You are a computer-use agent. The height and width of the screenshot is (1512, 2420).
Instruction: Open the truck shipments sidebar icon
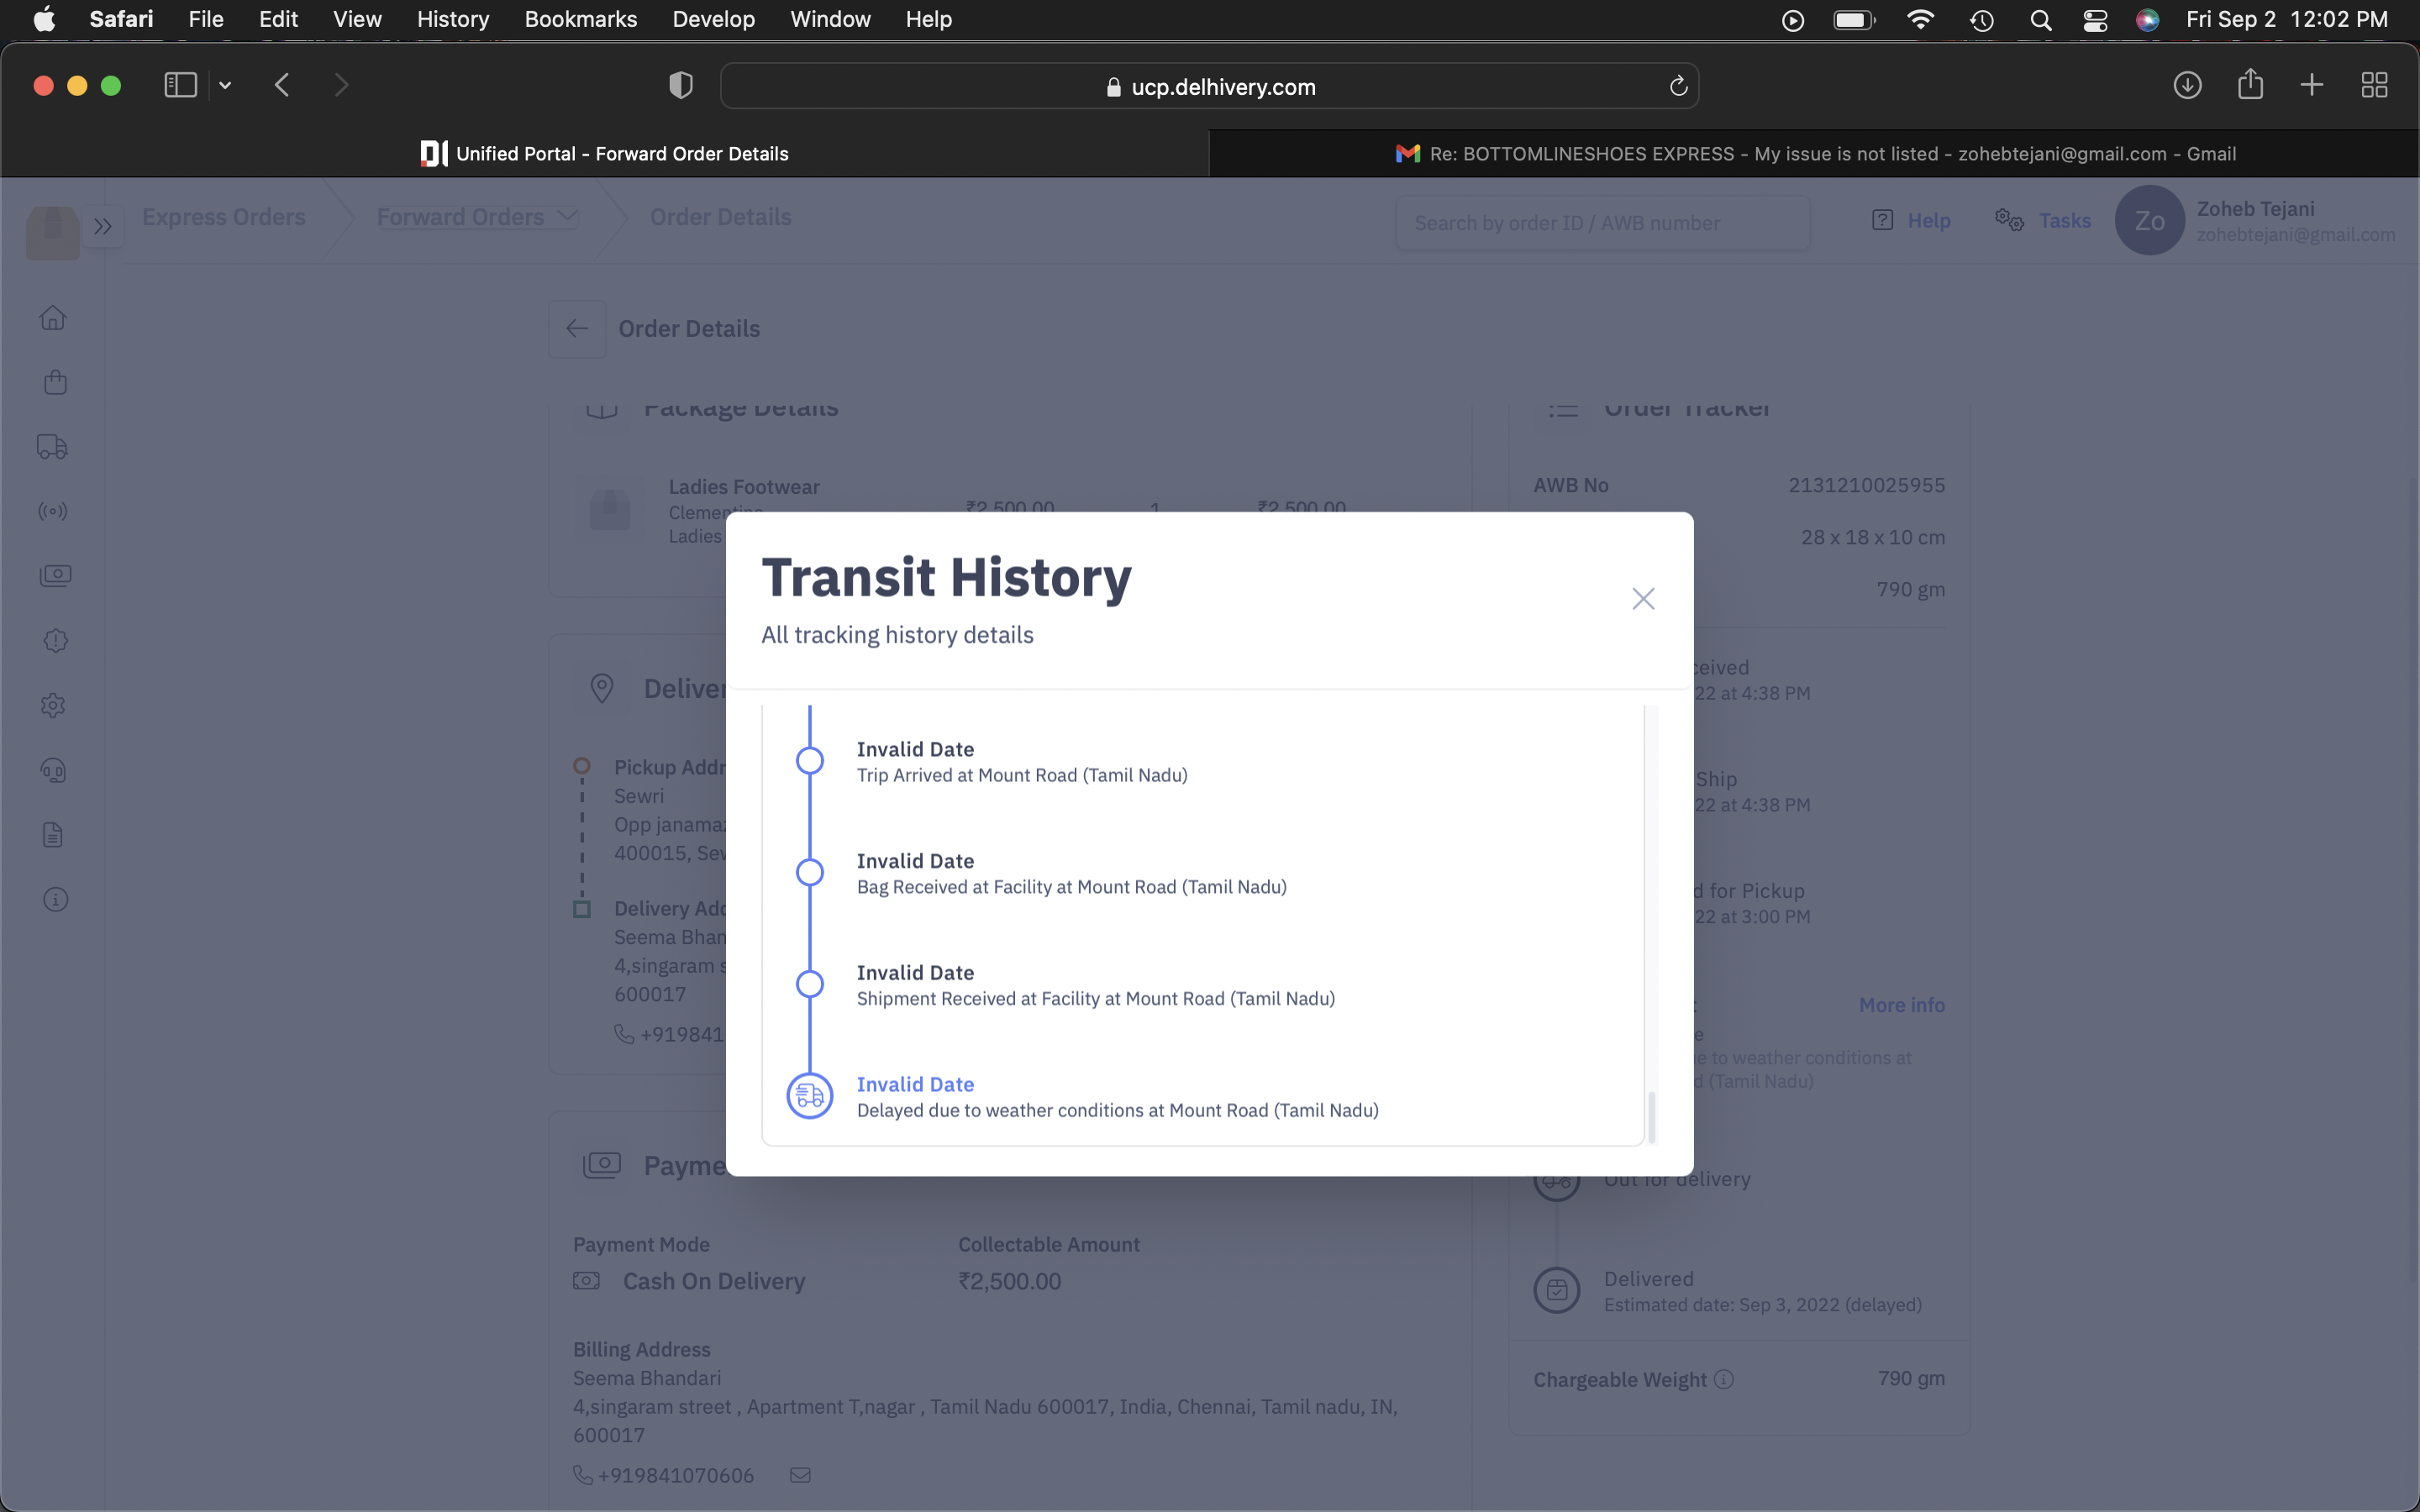[53, 446]
